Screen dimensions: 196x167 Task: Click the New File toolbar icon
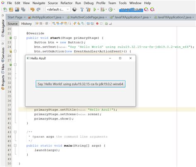(5, 10)
